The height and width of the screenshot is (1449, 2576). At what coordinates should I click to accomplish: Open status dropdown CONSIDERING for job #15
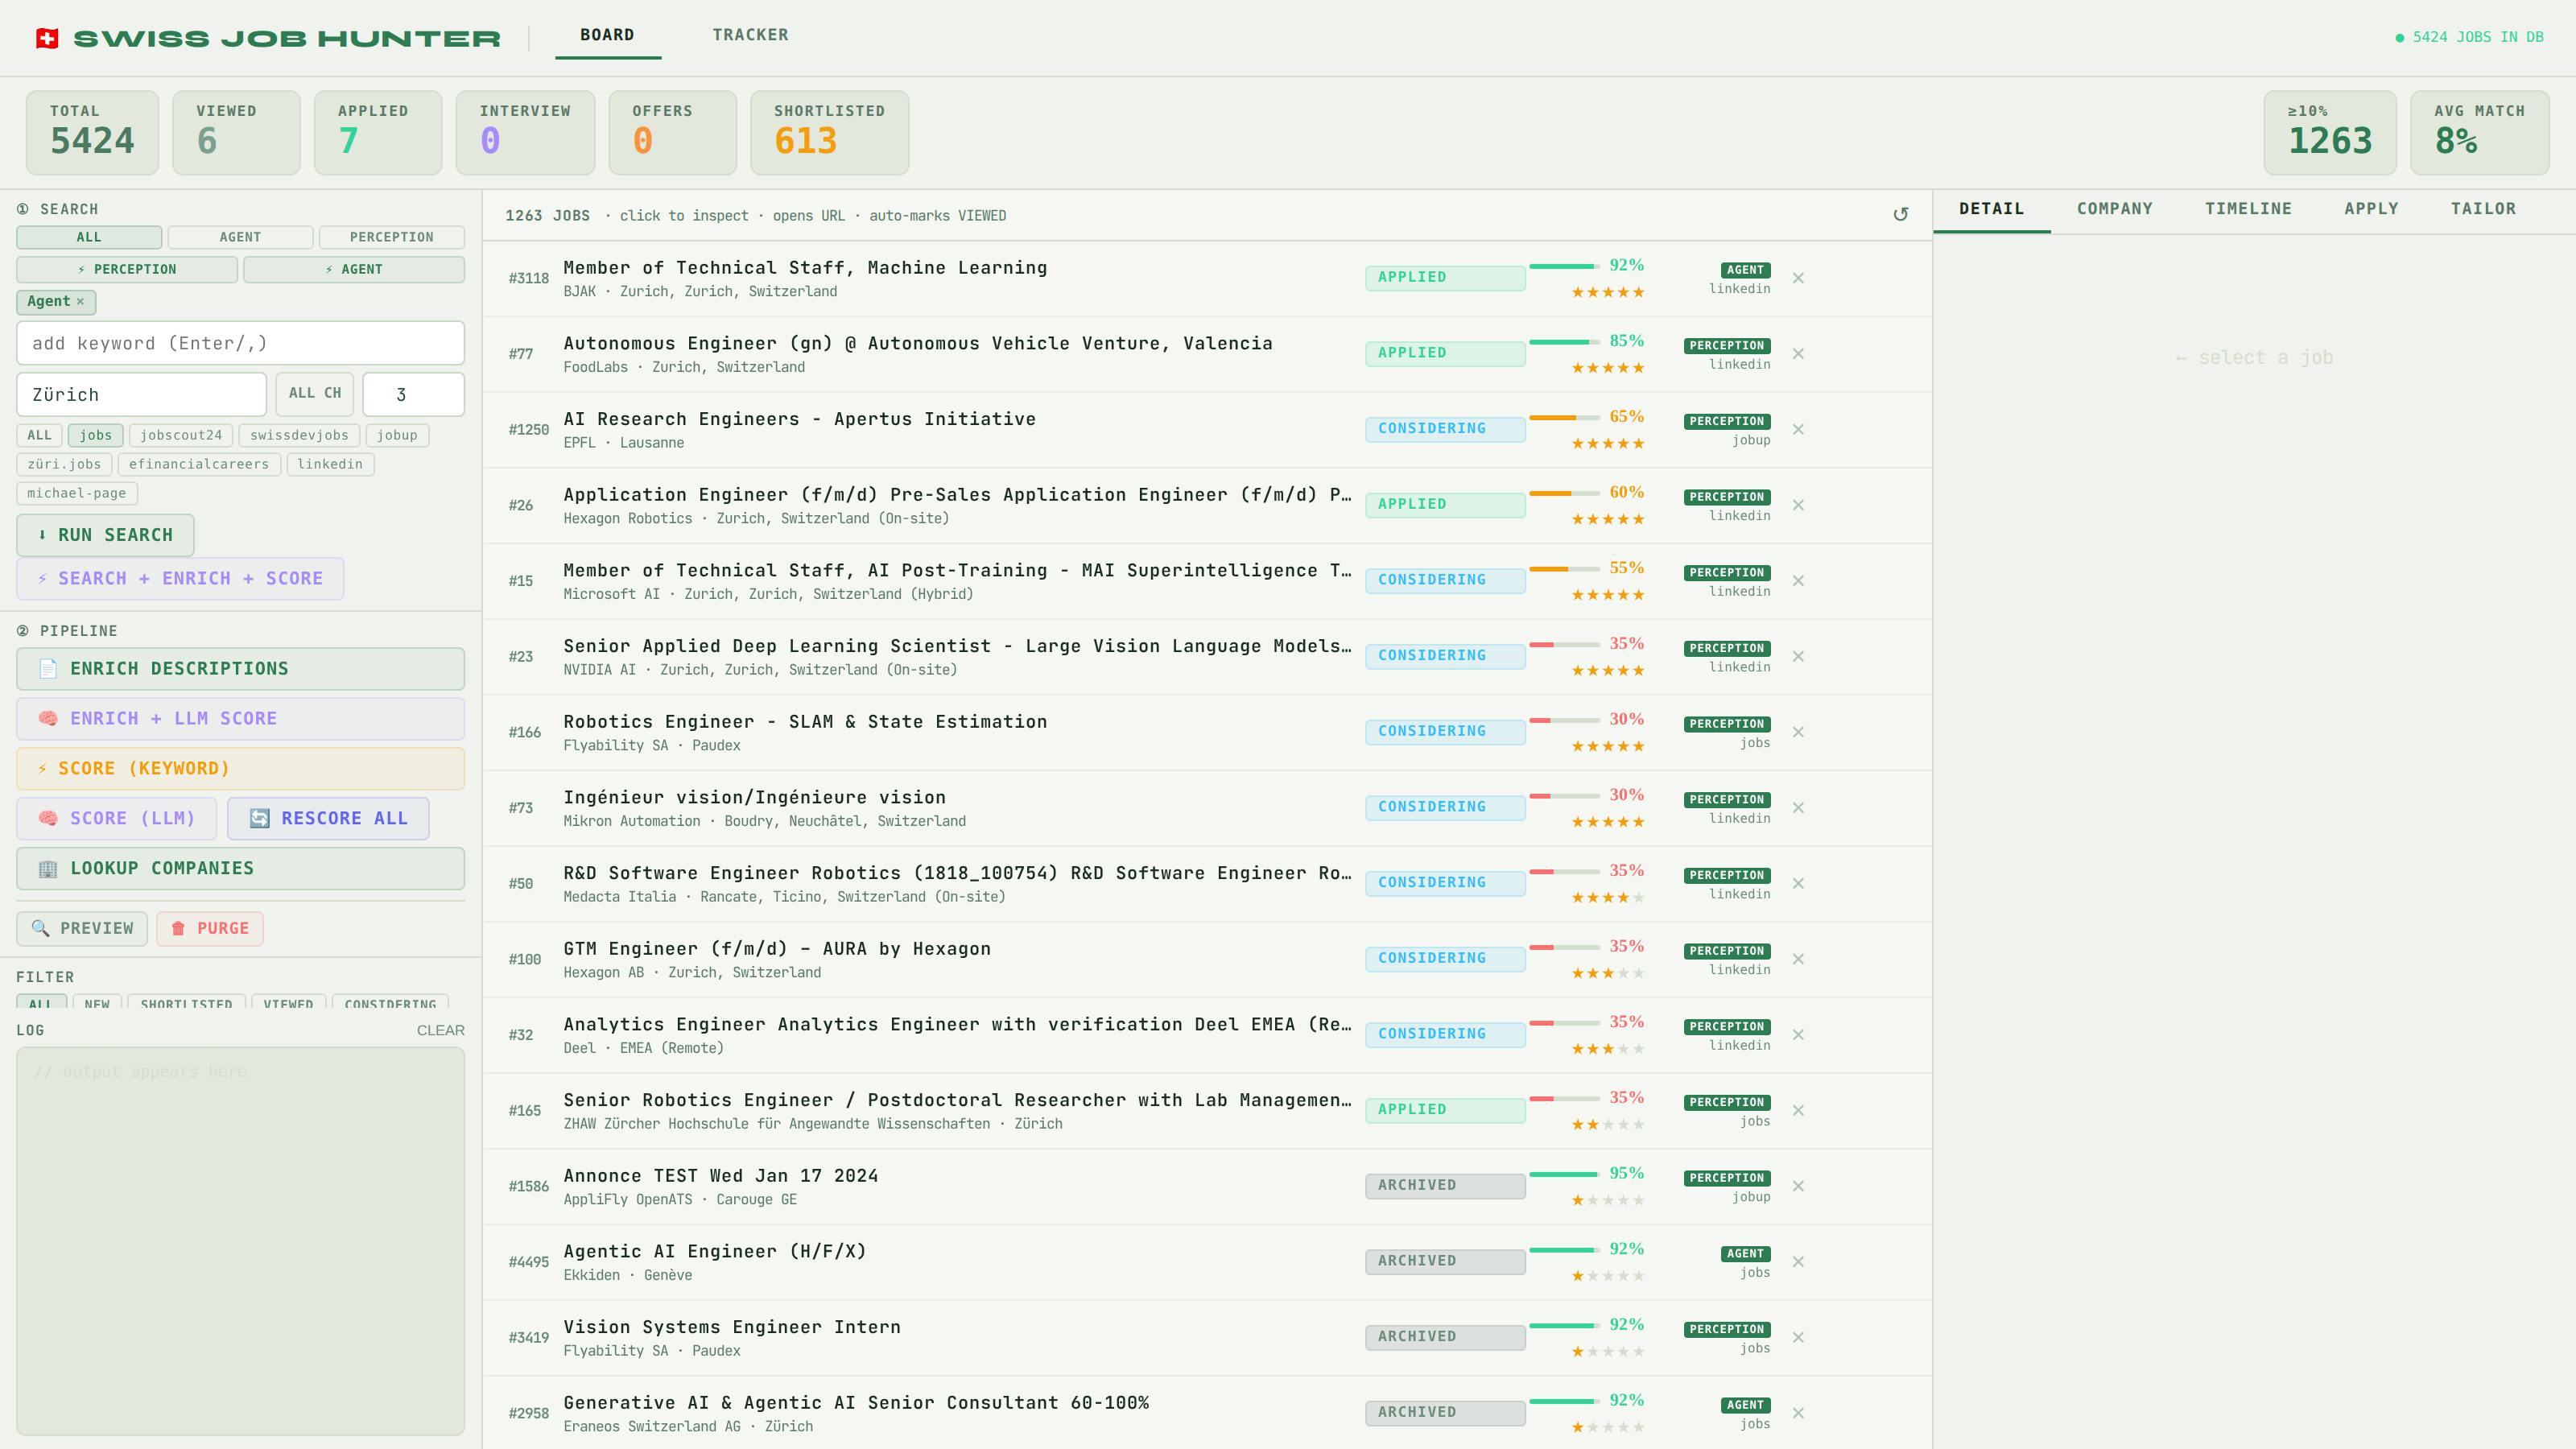click(1445, 581)
